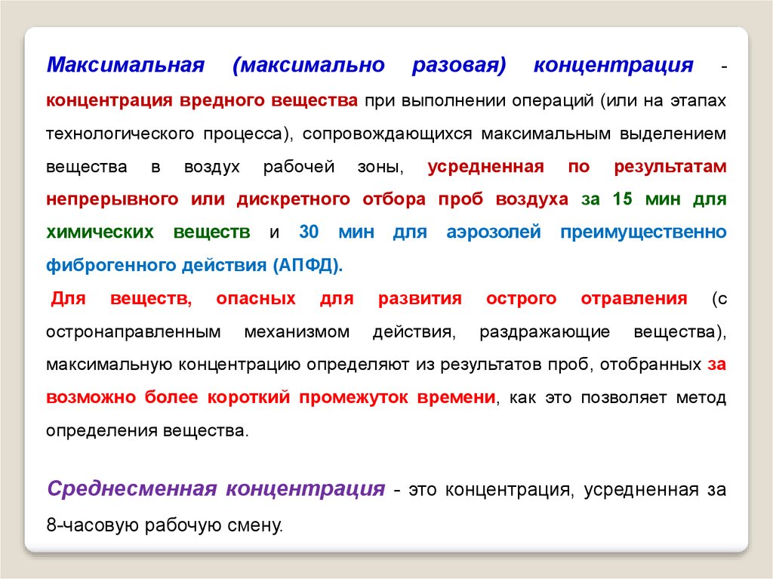Click the text "при выполнении операций"
Image resolution: width=773 pixels, height=579 pixels.
coord(479,100)
